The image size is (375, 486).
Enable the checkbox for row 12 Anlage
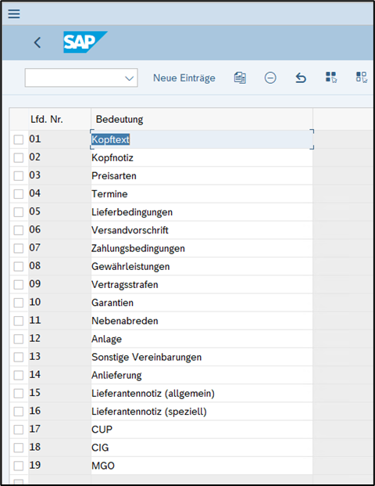coord(19,339)
